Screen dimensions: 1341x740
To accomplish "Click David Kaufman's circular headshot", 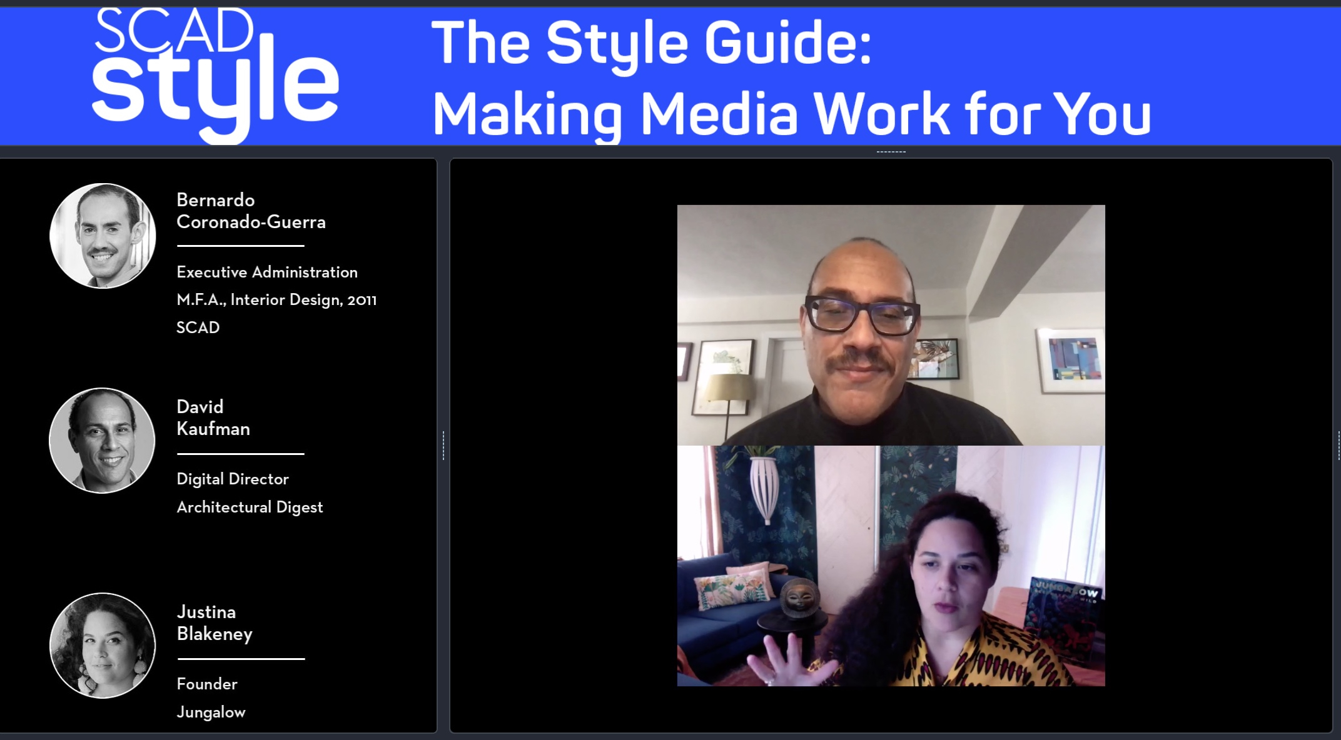I will tap(102, 441).
